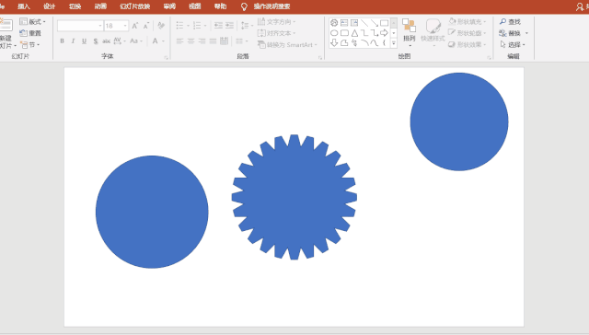Open the font color dropdown arrow
This screenshot has height=335, width=589.
pos(163,40)
